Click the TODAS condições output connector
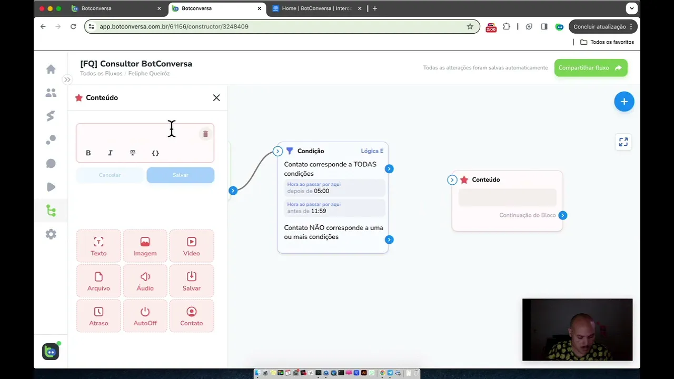 (x=389, y=169)
